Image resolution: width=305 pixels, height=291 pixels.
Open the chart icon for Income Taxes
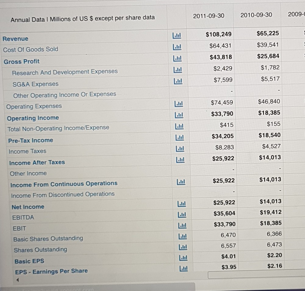(x=180, y=149)
